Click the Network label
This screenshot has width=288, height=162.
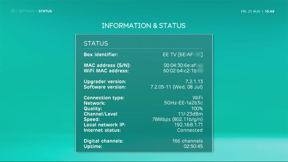tap(95, 103)
